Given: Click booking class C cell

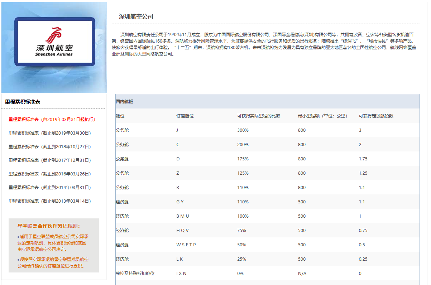Looking at the screenshot, I should coord(178,145).
